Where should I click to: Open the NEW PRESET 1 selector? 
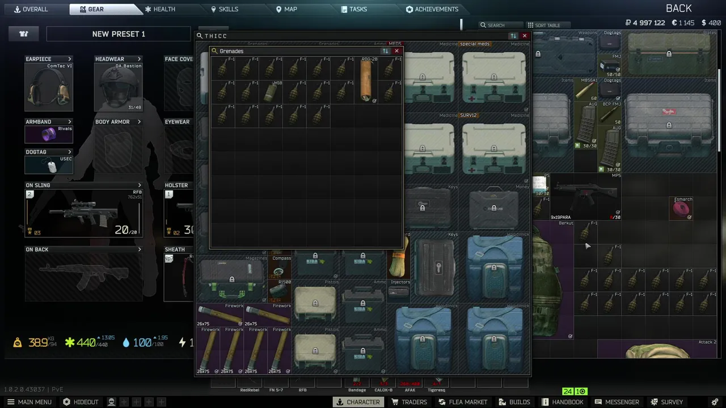[119, 34]
